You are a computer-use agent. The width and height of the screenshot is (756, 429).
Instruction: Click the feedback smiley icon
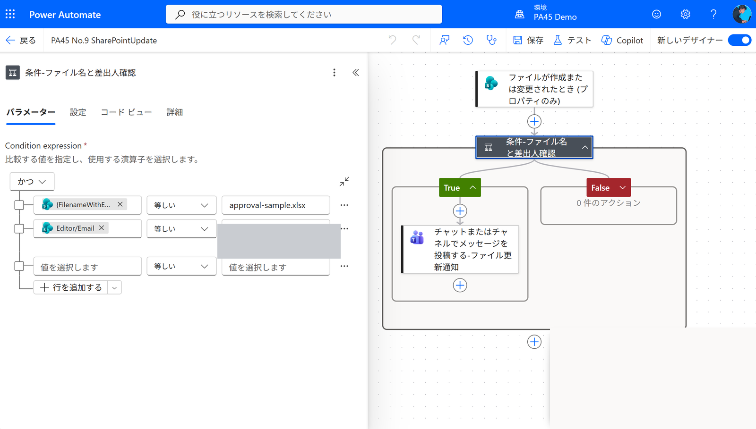tap(656, 14)
